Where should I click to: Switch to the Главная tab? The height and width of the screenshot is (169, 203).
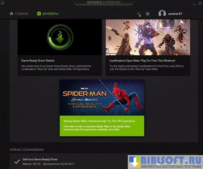(x=21, y=14)
